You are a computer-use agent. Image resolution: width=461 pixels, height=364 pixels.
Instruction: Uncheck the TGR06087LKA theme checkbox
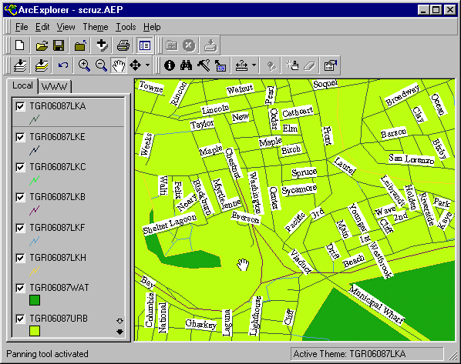(20, 106)
